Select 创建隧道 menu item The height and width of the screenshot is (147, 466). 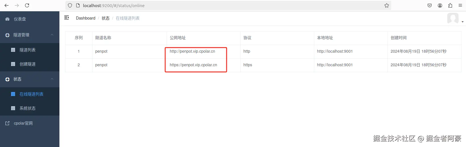click(30, 64)
